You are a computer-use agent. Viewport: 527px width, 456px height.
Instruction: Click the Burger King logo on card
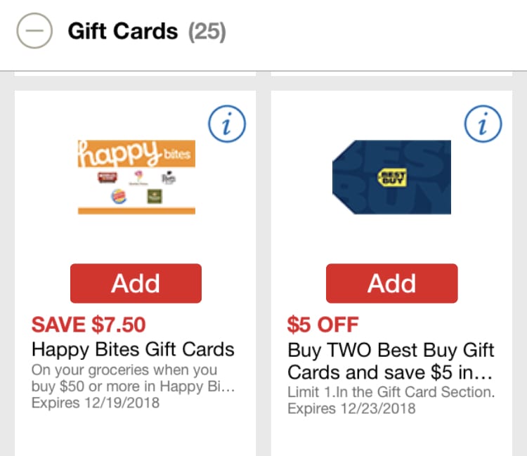[120, 196]
